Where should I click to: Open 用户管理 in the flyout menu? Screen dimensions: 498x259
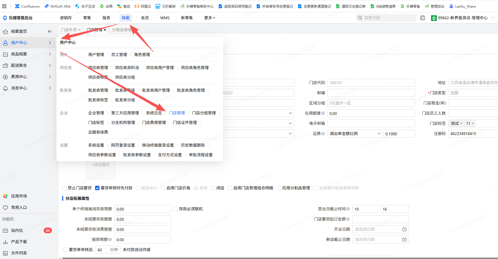(x=96, y=55)
